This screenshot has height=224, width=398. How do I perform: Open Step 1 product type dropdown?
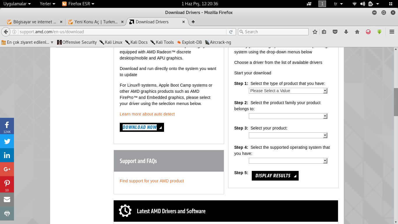coord(288,91)
